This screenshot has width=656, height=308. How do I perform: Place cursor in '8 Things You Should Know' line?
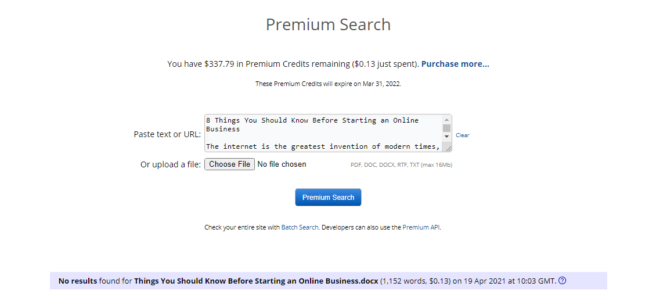coord(312,120)
